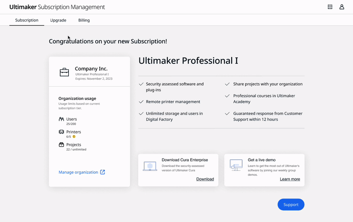The height and width of the screenshot is (222, 353).
Task: Select the Company Inc. name text
Action: point(91,69)
